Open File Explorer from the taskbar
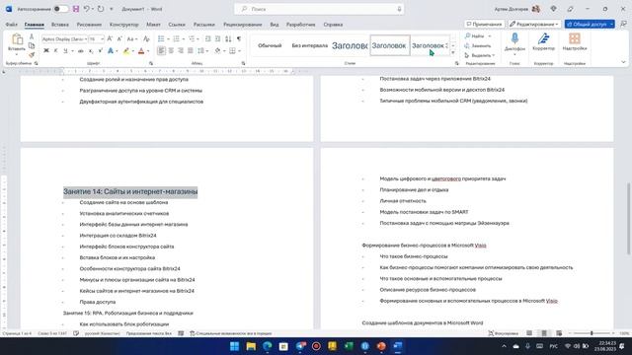The height and width of the screenshot is (355, 632). (x=251, y=346)
